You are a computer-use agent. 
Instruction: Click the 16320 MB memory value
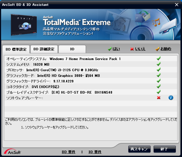click(x=41, y=65)
